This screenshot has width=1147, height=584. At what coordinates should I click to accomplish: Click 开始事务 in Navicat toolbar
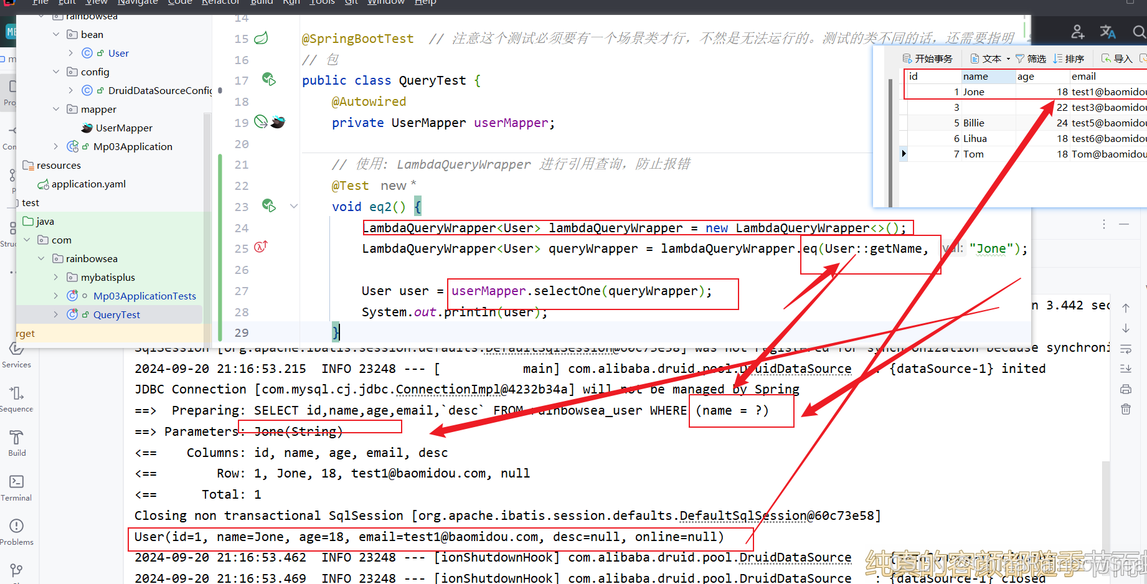(928, 59)
